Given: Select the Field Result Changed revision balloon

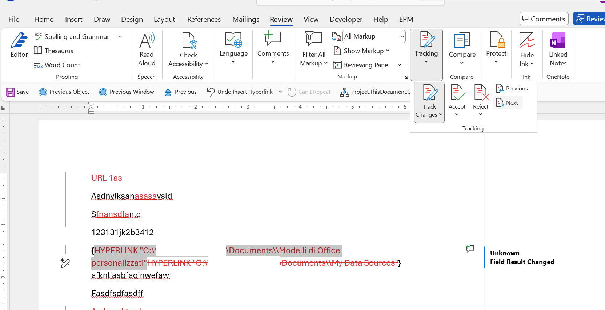Looking at the screenshot, I should pyautogui.click(x=522, y=257).
